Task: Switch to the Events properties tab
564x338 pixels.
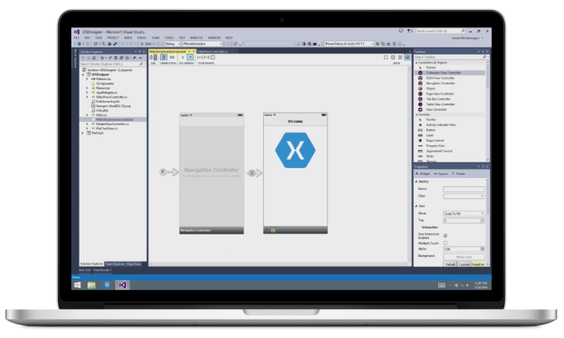Action: pos(459,174)
